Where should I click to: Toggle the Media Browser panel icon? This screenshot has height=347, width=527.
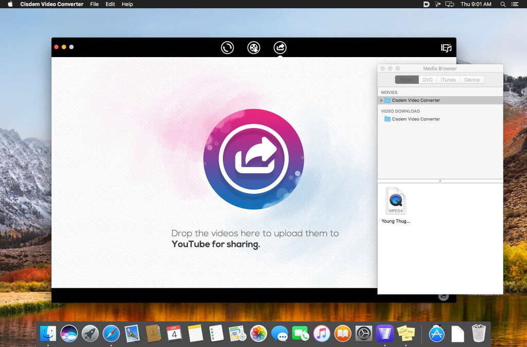coord(446,48)
